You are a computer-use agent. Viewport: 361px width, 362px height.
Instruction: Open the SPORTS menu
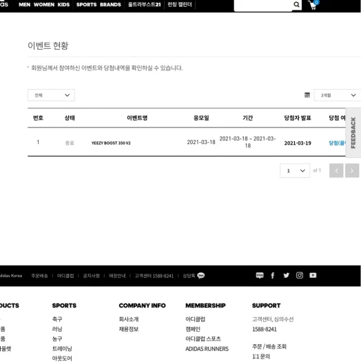click(x=87, y=5)
